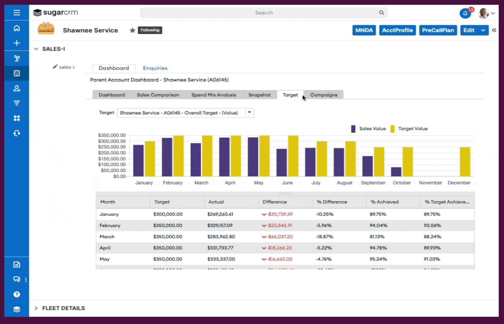Sort by the Actual column header
The width and height of the screenshot is (504, 324).
(x=231, y=202)
